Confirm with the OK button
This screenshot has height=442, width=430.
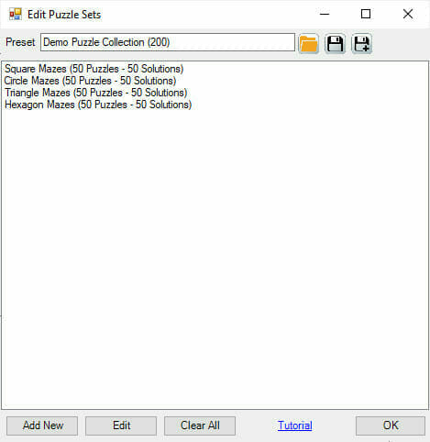(x=391, y=425)
